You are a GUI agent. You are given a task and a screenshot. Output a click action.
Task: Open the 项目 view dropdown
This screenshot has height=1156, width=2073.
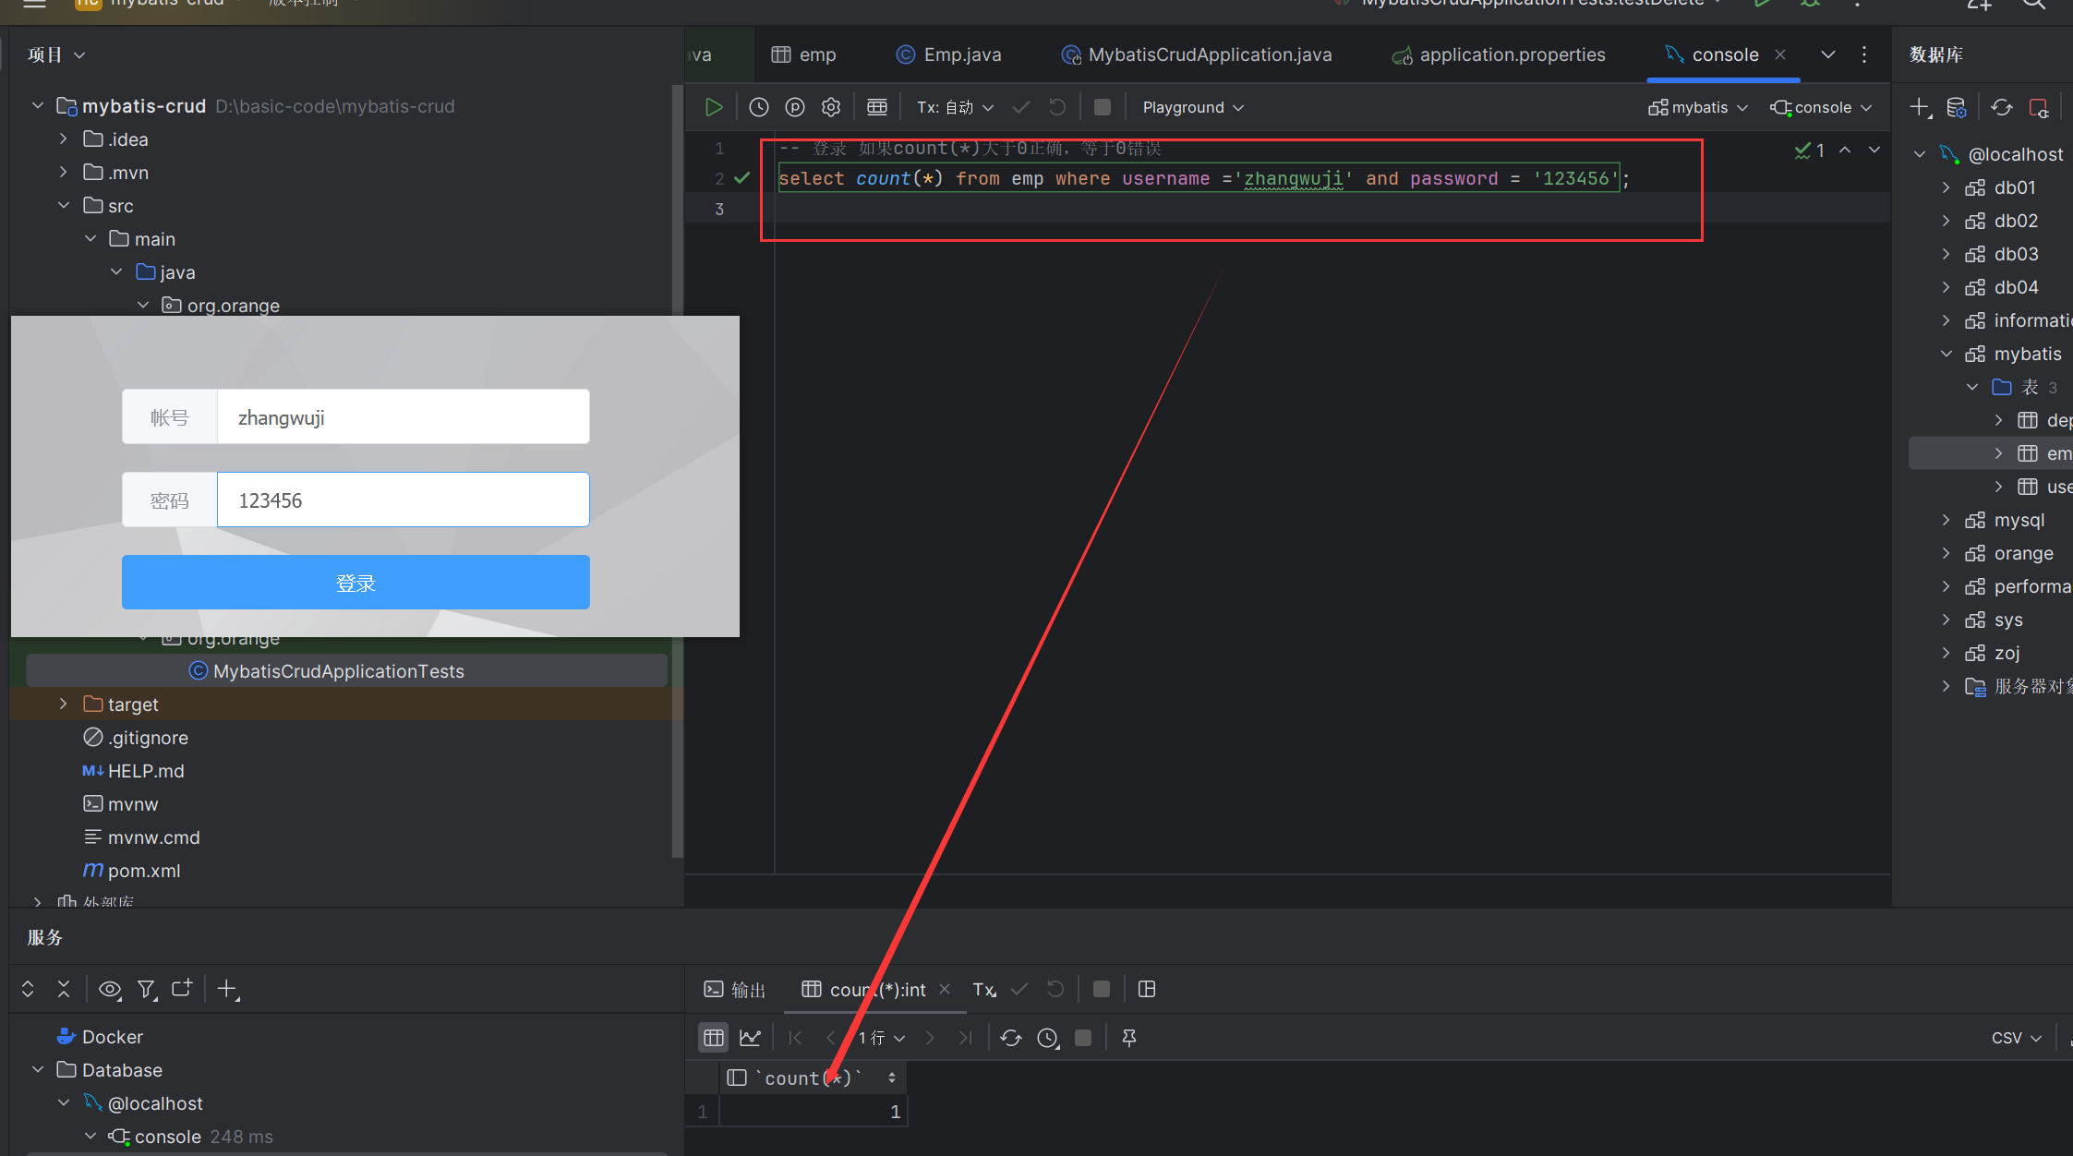coord(56,54)
